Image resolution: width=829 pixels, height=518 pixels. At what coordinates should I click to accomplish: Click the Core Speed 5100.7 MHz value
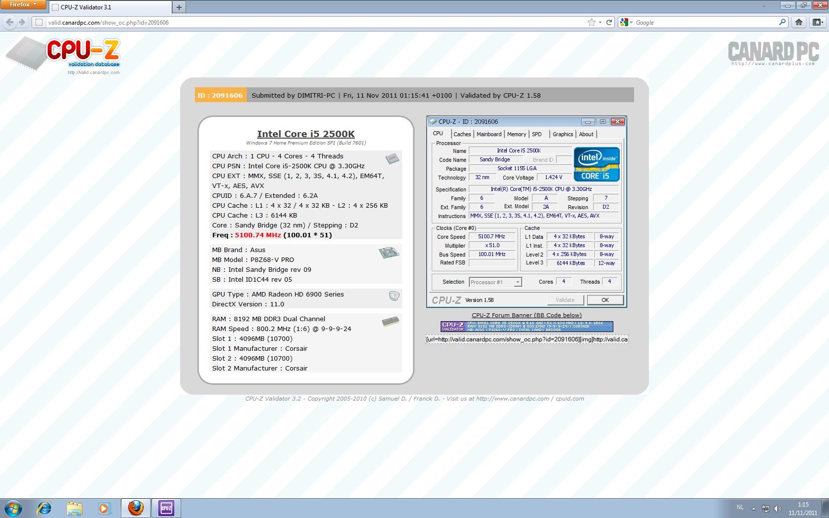click(491, 237)
